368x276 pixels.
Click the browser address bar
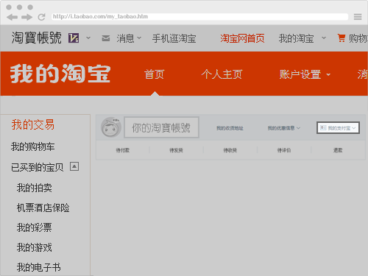[199, 17]
